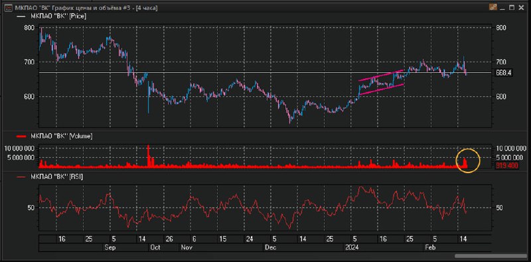531x262 pixels.
Task: Click the white line swatch of the Price legend
Action: point(21,16)
